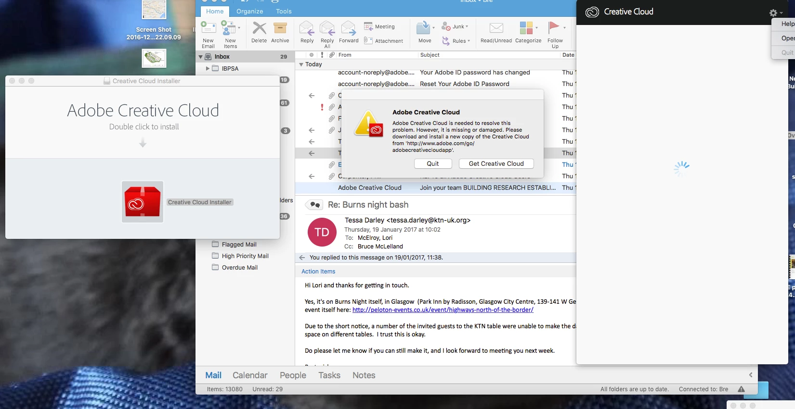The height and width of the screenshot is (409, 795).
Task: Forward the selected email
Action: [x=349, y=32]
